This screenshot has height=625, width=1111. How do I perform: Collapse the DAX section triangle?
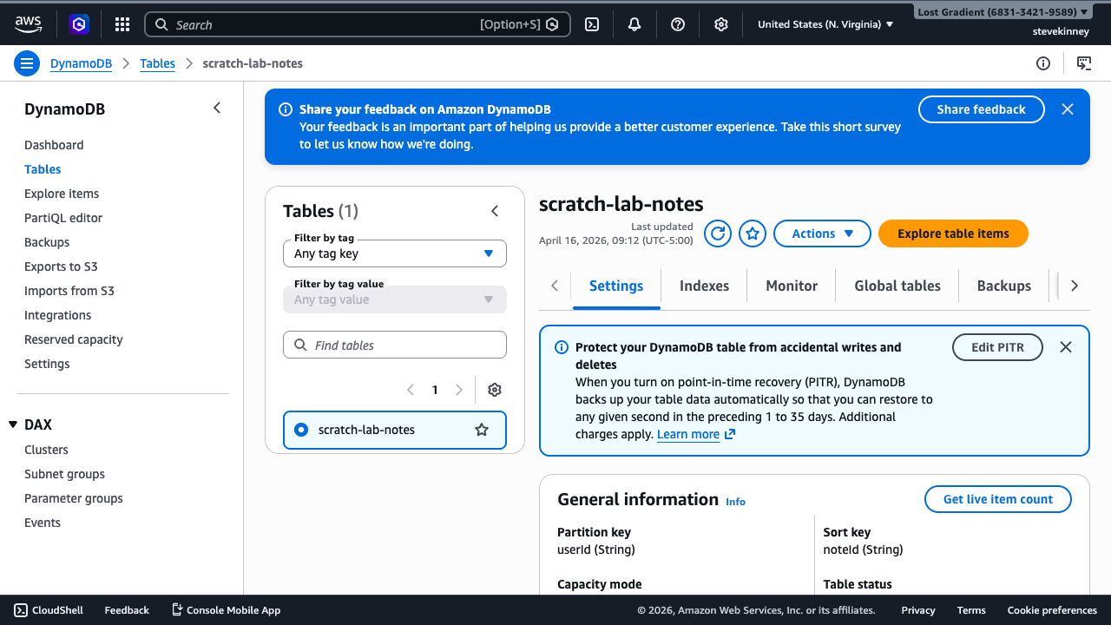[x=13, y=424]
